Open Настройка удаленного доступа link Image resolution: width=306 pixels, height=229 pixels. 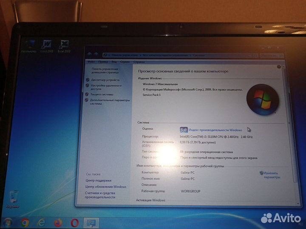[x=106, y=87]
